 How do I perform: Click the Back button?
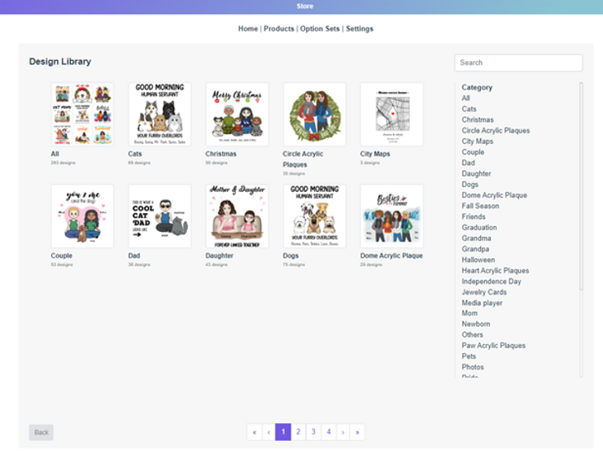42,432
